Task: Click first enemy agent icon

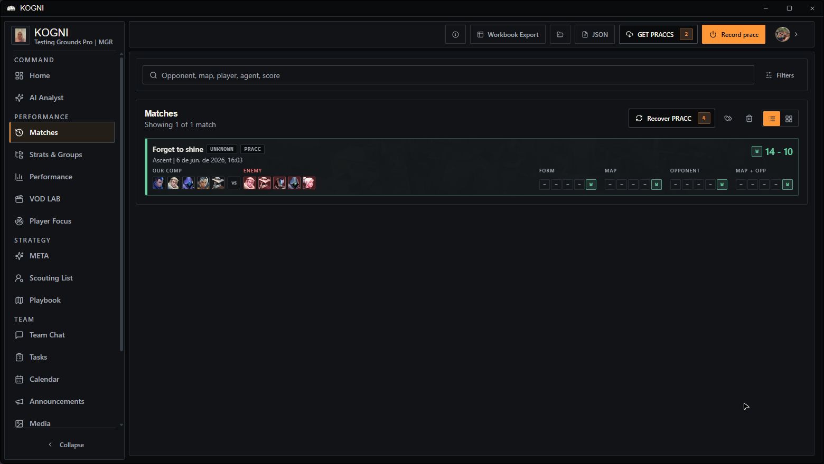Action: tap(249, 183)
